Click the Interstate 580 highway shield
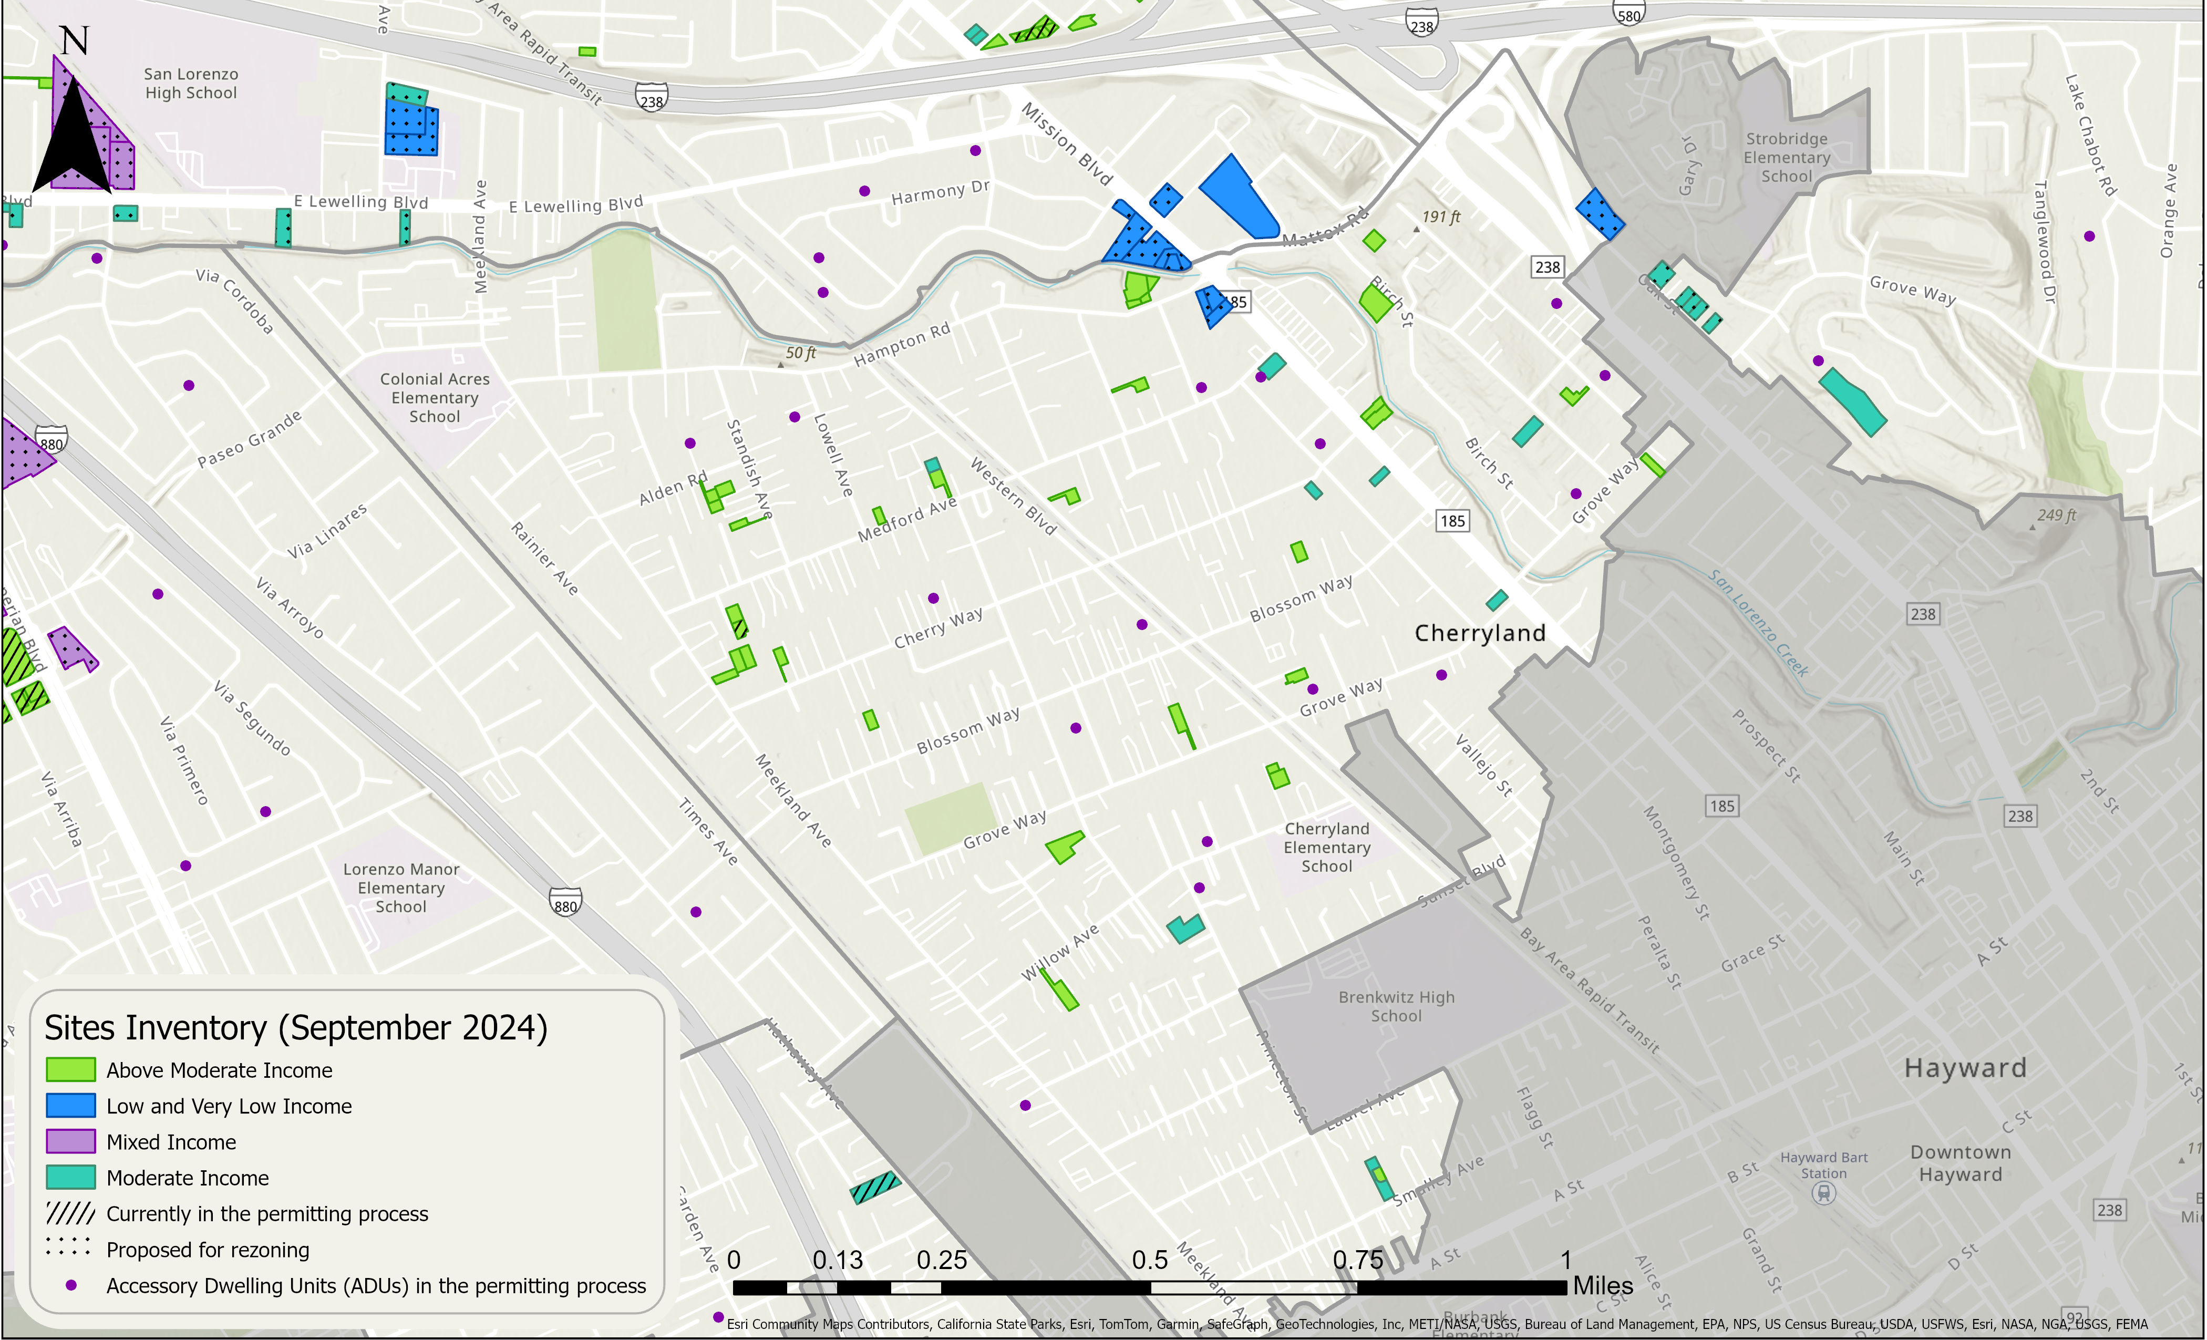The image size is (2207, 1340). pos(1628,14)
